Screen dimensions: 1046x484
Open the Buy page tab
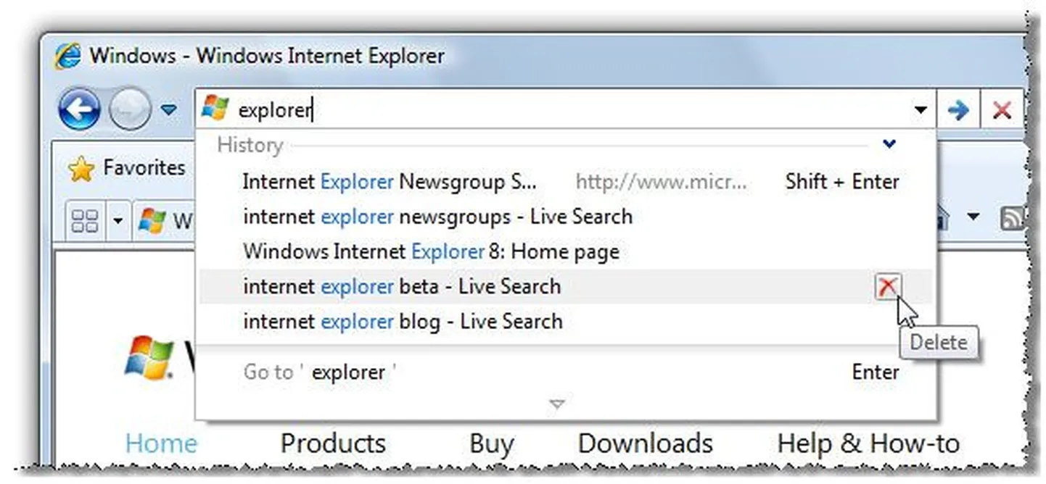[491, 443]
